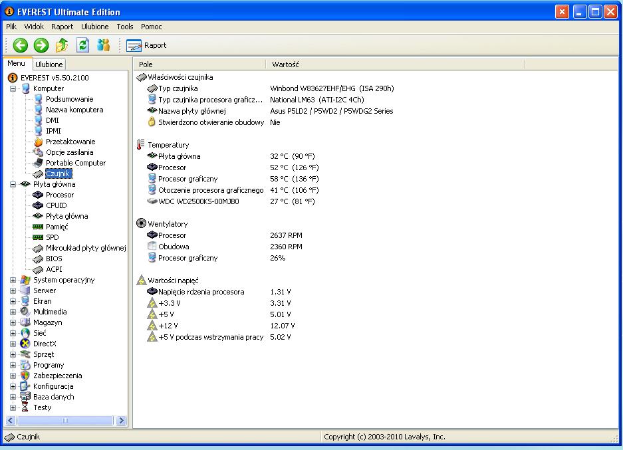Screen dimensions: 623x450
Task: Click the BIOS chip icon
Action: (38, 259)
